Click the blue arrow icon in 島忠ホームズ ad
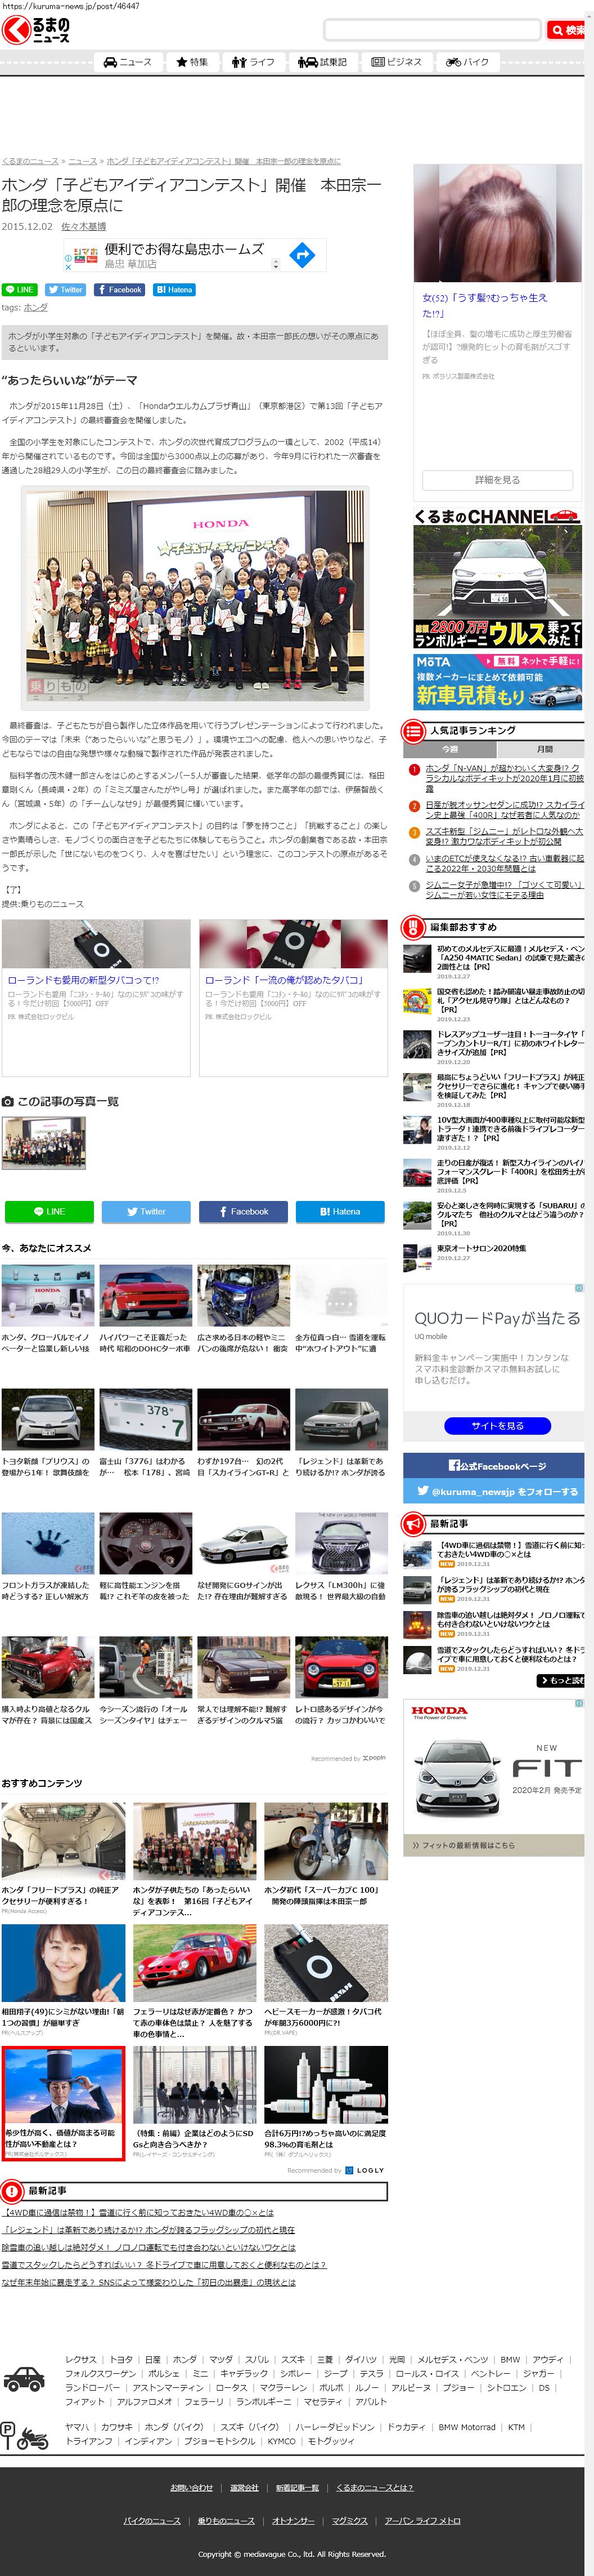The height and width of the screenshot is (2576, 594). pos(301,255)
